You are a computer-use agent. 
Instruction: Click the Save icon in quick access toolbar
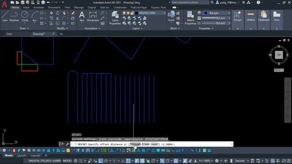[22, 2]
